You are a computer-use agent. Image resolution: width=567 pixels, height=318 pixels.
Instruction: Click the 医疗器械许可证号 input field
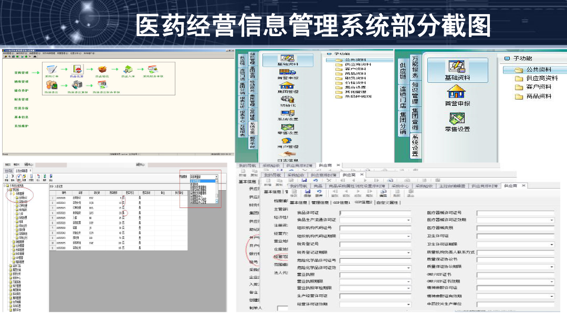(x=516, y=213)
